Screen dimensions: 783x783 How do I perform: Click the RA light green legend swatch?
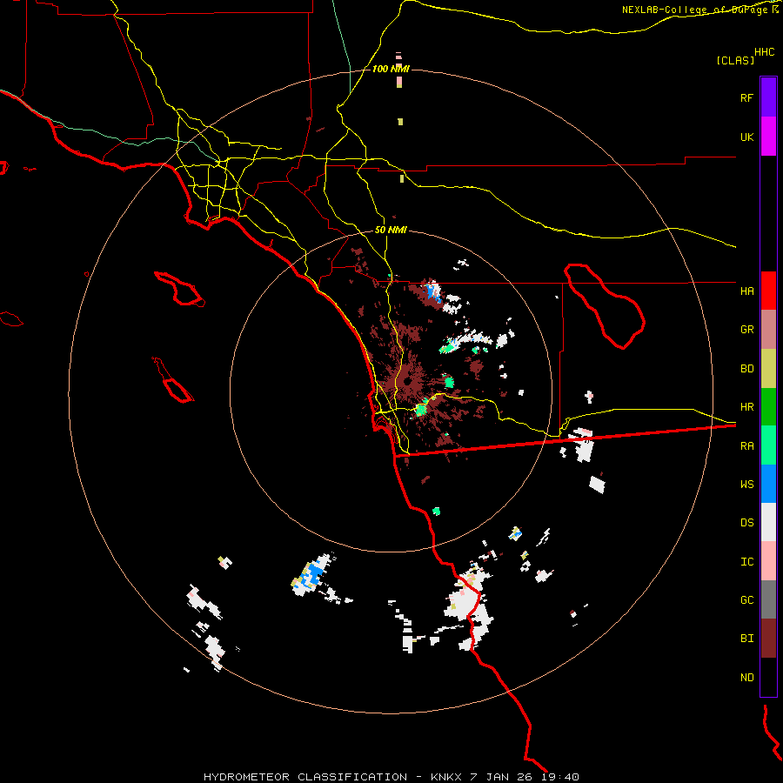click(x=768, y=445)
